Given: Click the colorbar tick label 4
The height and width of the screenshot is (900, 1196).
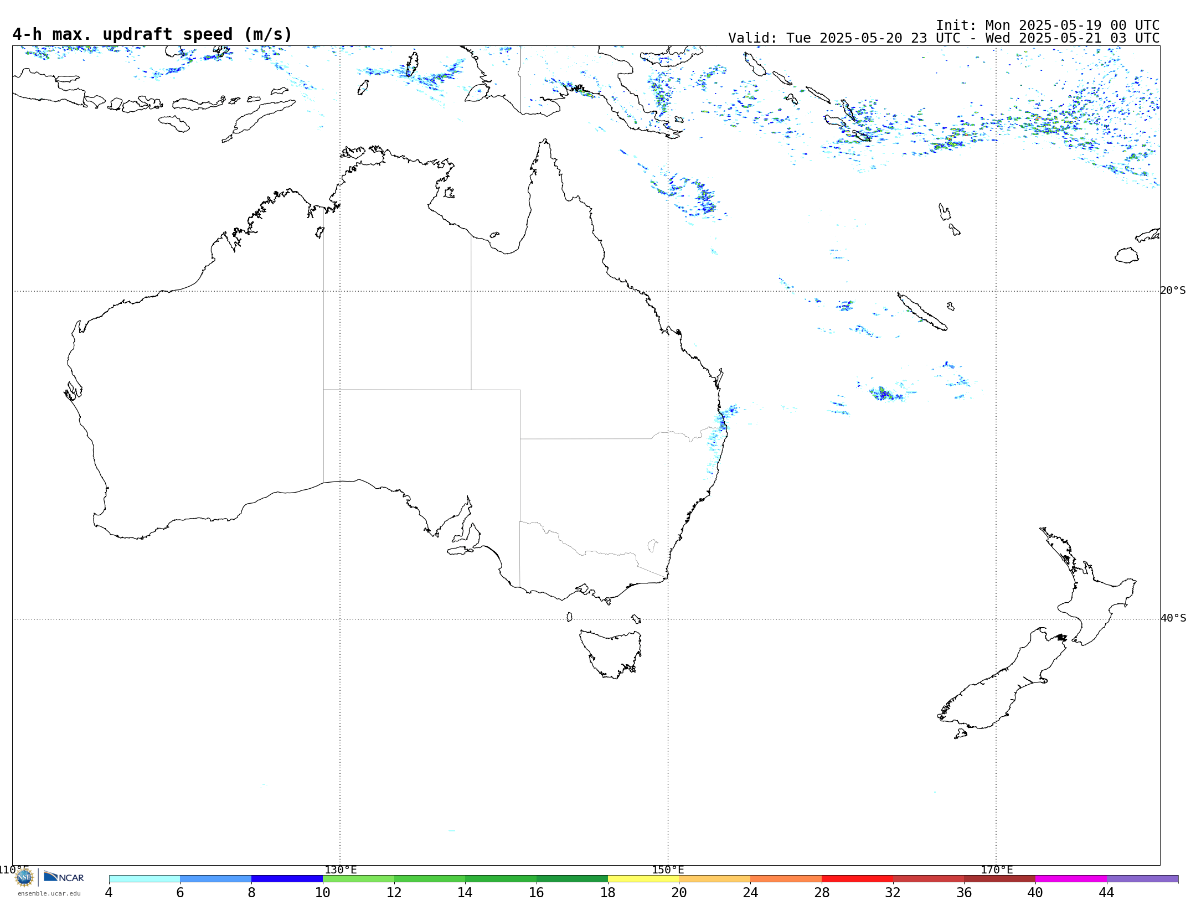Looking at the screenshot, I should [x=109, y=893].
